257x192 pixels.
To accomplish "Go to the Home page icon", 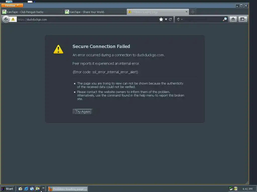I will tap(233, 19).
